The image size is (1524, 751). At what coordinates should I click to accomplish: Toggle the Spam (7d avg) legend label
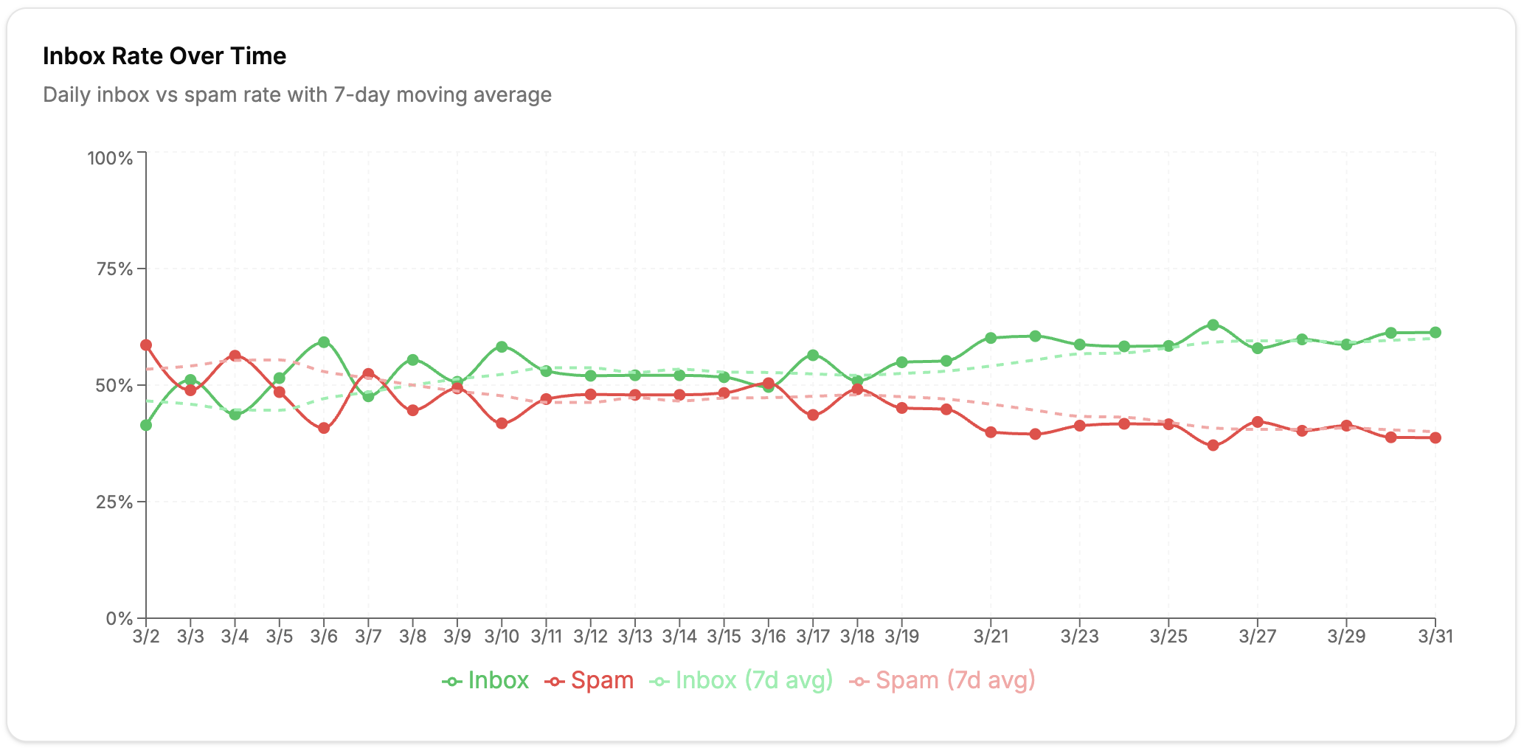point(955,680)
